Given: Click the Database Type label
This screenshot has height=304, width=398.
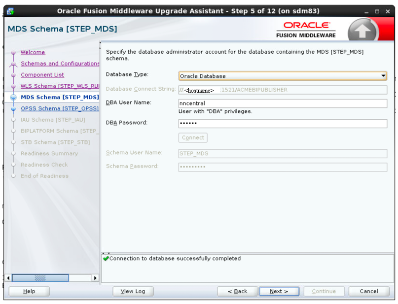Looking at the screenshot, I should pos(127,74).
